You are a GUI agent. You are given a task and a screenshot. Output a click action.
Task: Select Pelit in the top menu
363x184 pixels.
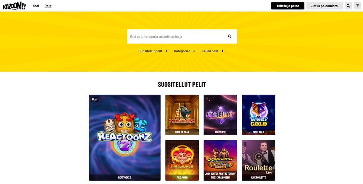point(48,6)
